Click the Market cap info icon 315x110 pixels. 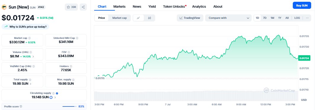pyautogui.click(x=30, y=38)
